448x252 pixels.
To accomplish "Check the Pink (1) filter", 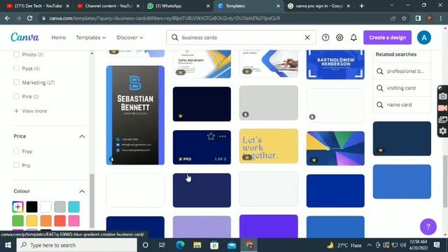I will 17,97.
